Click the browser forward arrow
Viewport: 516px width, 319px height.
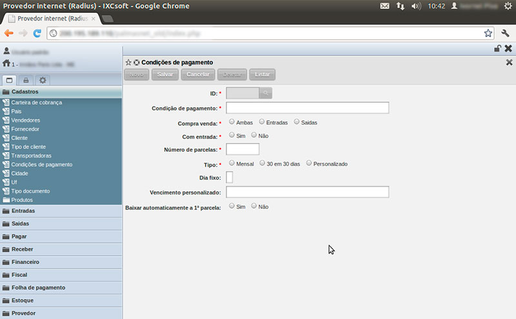(x=23, y=34)
